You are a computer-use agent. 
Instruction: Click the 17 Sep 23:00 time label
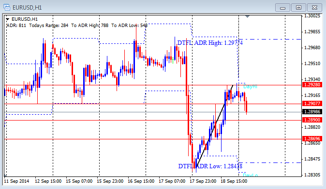pyautogui.click(x=203, y=181)
